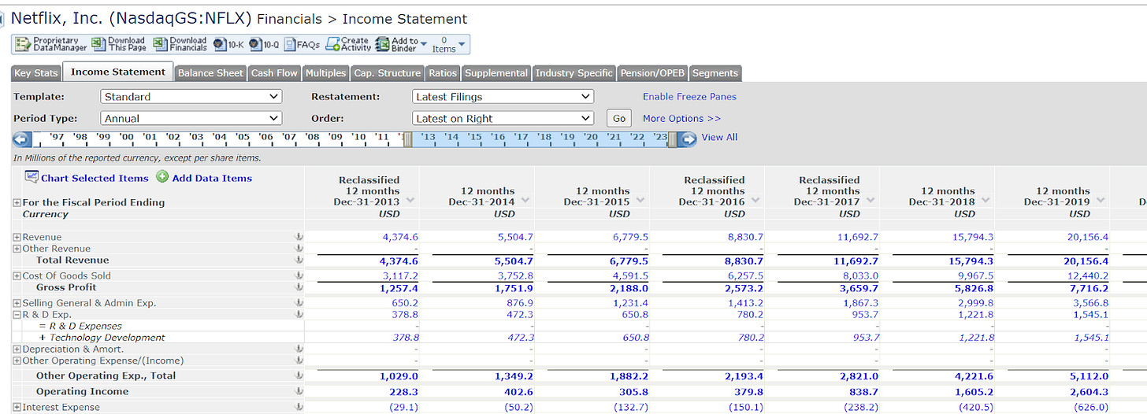
Task: Open Dec-31-2013 column dropdown arrow
Action: [410, 200]
